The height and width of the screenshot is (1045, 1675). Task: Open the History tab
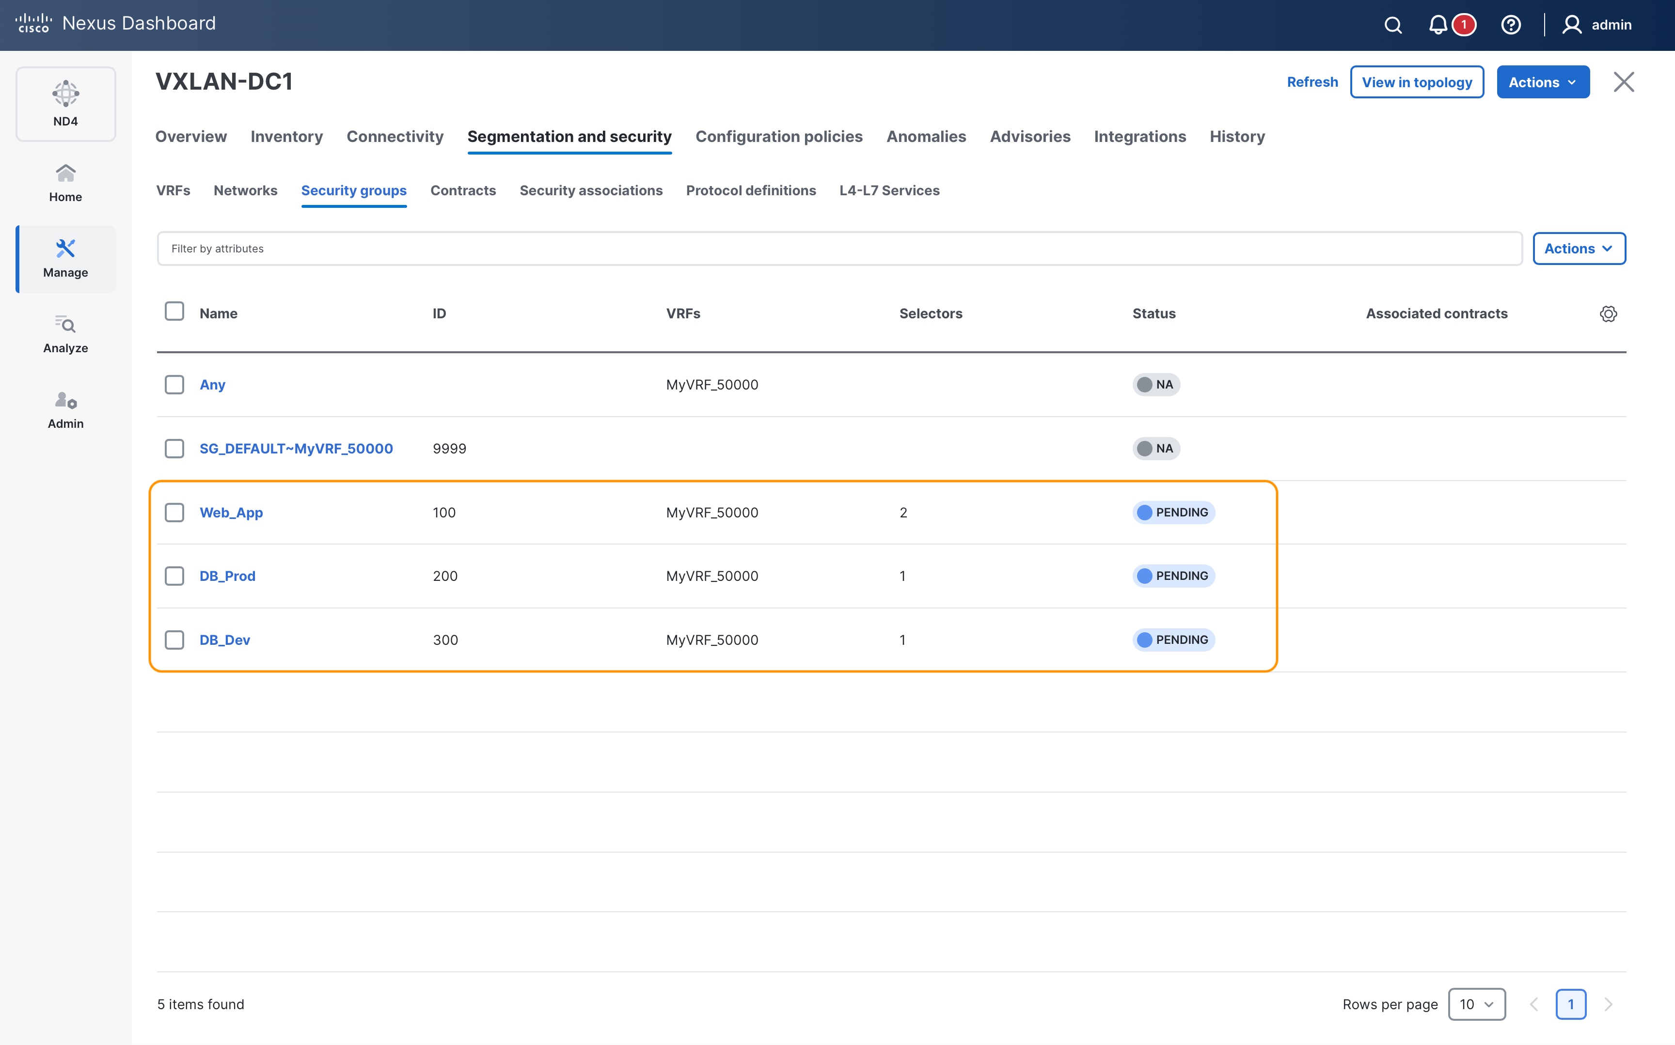pos(1237,136)
